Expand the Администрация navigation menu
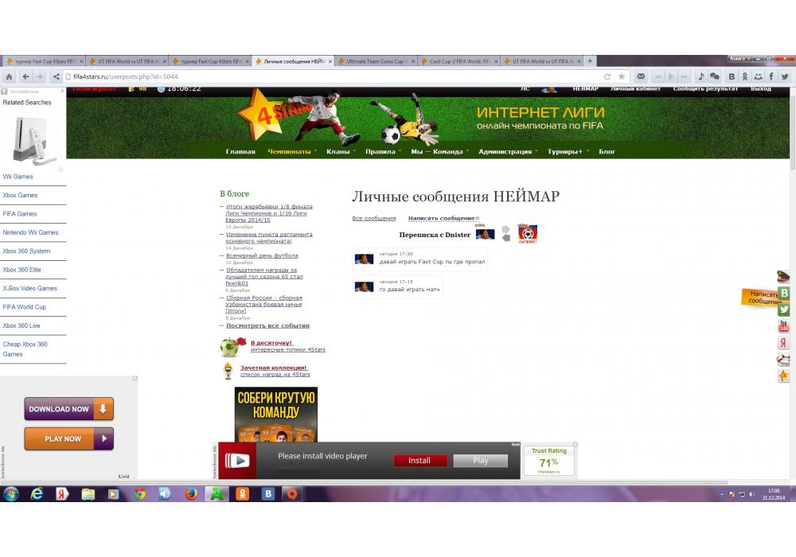Screen dimensions: 796x557 point(508,152)
